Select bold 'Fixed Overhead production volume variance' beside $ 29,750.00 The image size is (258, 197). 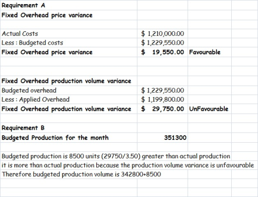click(x=69, y=109)
